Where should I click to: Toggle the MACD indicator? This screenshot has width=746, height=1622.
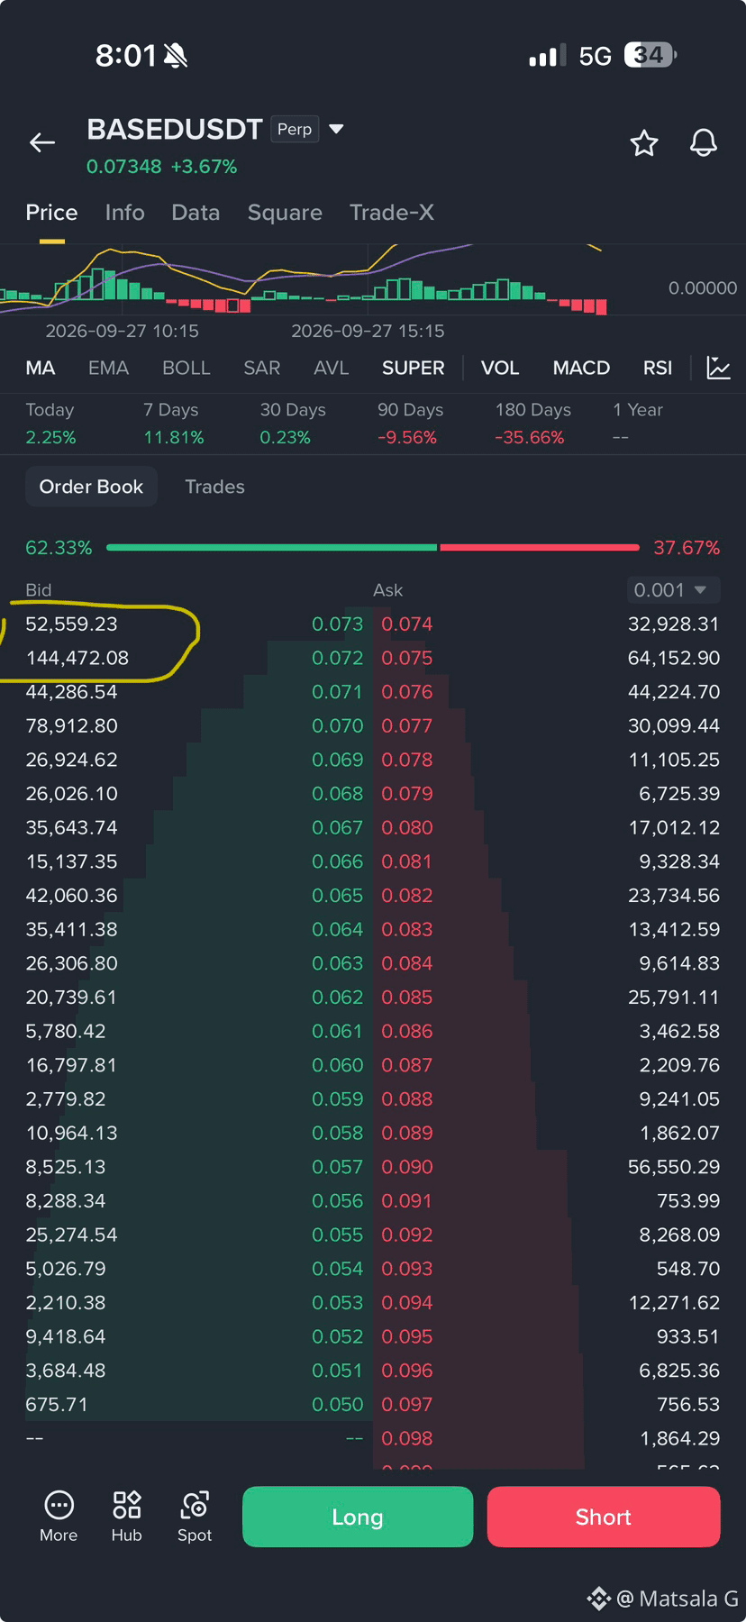point(581,368)
